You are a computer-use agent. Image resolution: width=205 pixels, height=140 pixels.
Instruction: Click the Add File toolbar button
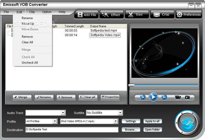coord(87,15)
